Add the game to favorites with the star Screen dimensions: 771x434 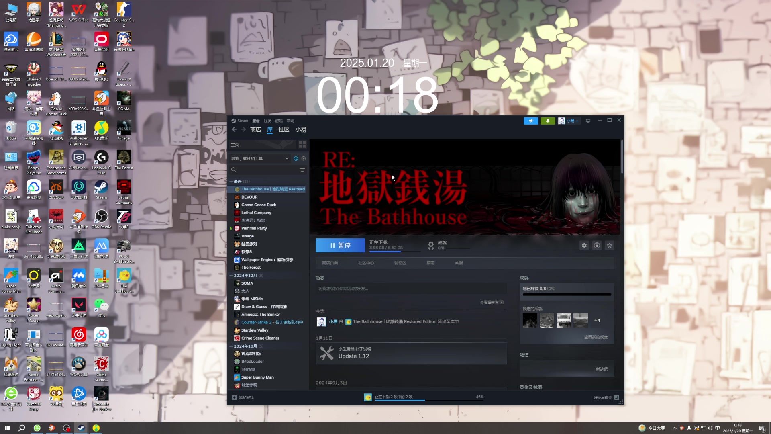[x=610, y=246]
